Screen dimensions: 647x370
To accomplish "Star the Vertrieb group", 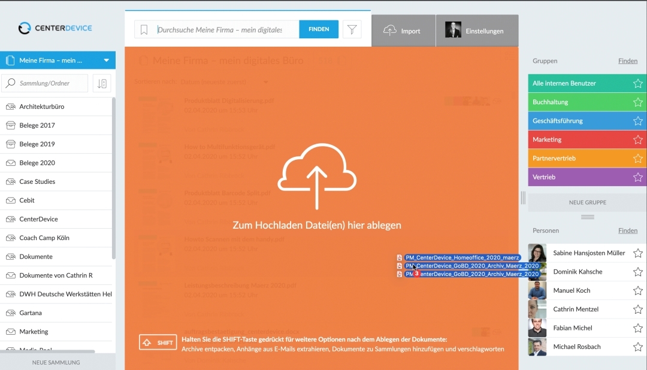I will [x=637, y=177].
